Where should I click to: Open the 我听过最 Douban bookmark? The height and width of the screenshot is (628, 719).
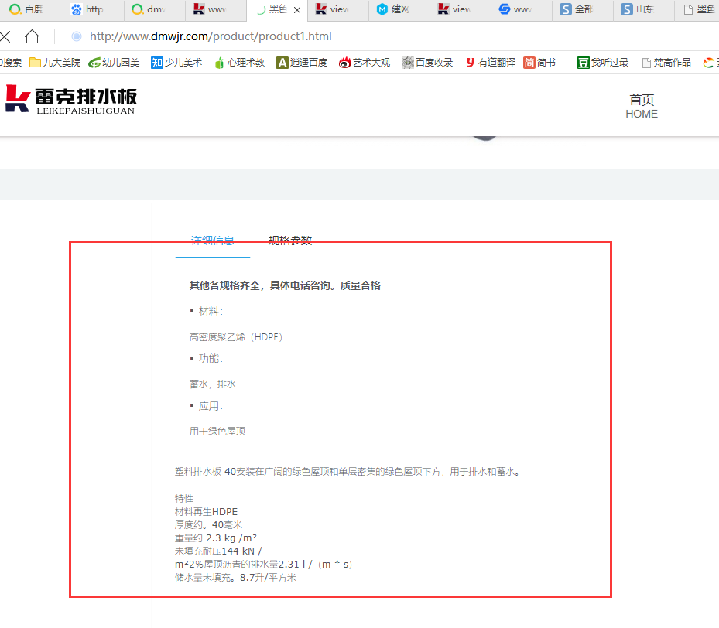602,63
